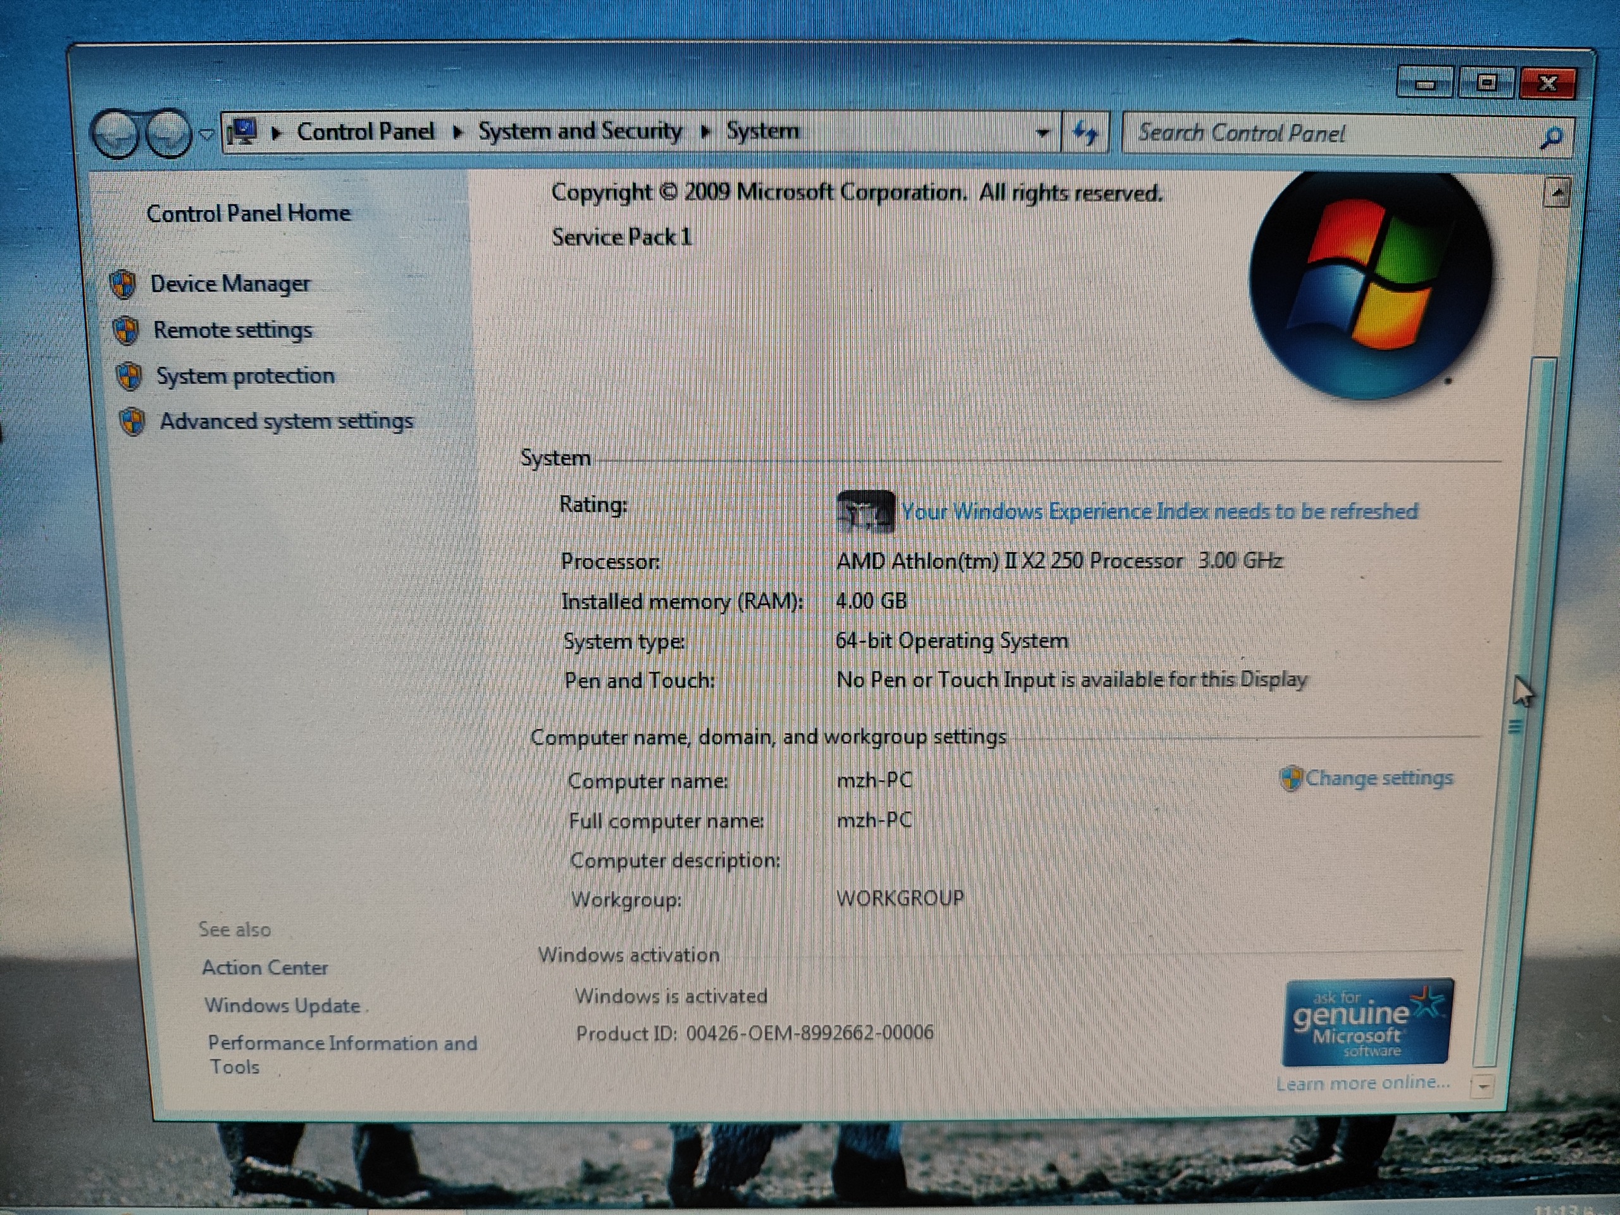Select the Copyright 2009 Microsoft Corporation text

[857, 192]
